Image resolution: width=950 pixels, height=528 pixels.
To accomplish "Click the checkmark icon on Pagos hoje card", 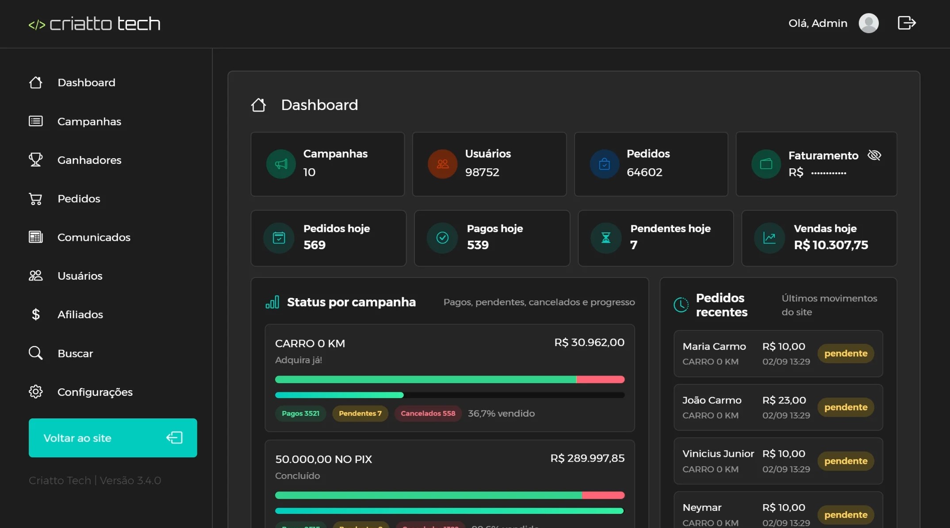I will (x=442, y=238).
